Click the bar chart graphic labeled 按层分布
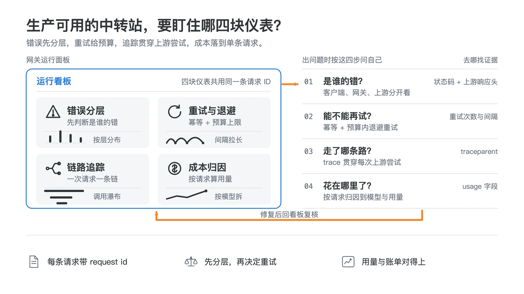The width and height of the screenshot is (524, 294). click(65, 137)
